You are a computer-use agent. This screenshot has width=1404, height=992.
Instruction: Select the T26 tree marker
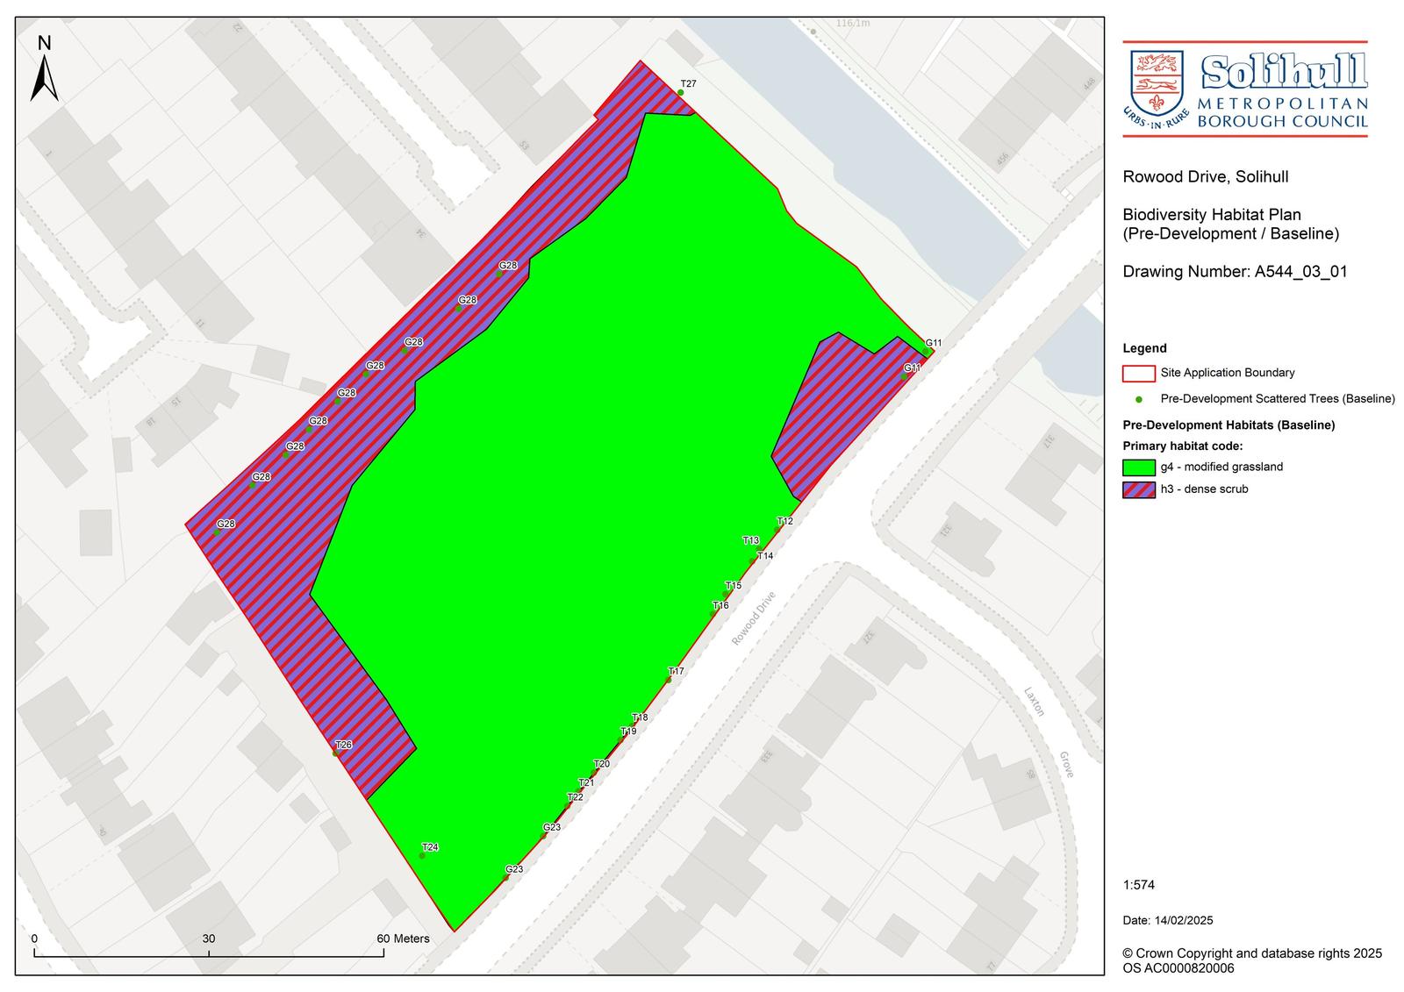point(336,753)
